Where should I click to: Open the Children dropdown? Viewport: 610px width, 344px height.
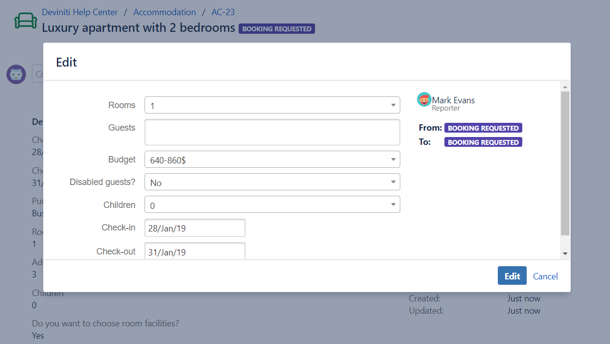272,205
